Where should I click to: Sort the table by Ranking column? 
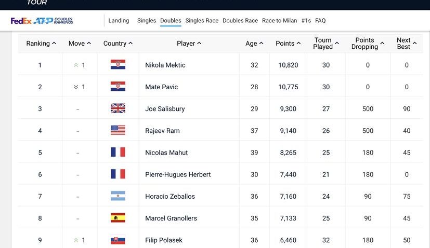point(41,44)
